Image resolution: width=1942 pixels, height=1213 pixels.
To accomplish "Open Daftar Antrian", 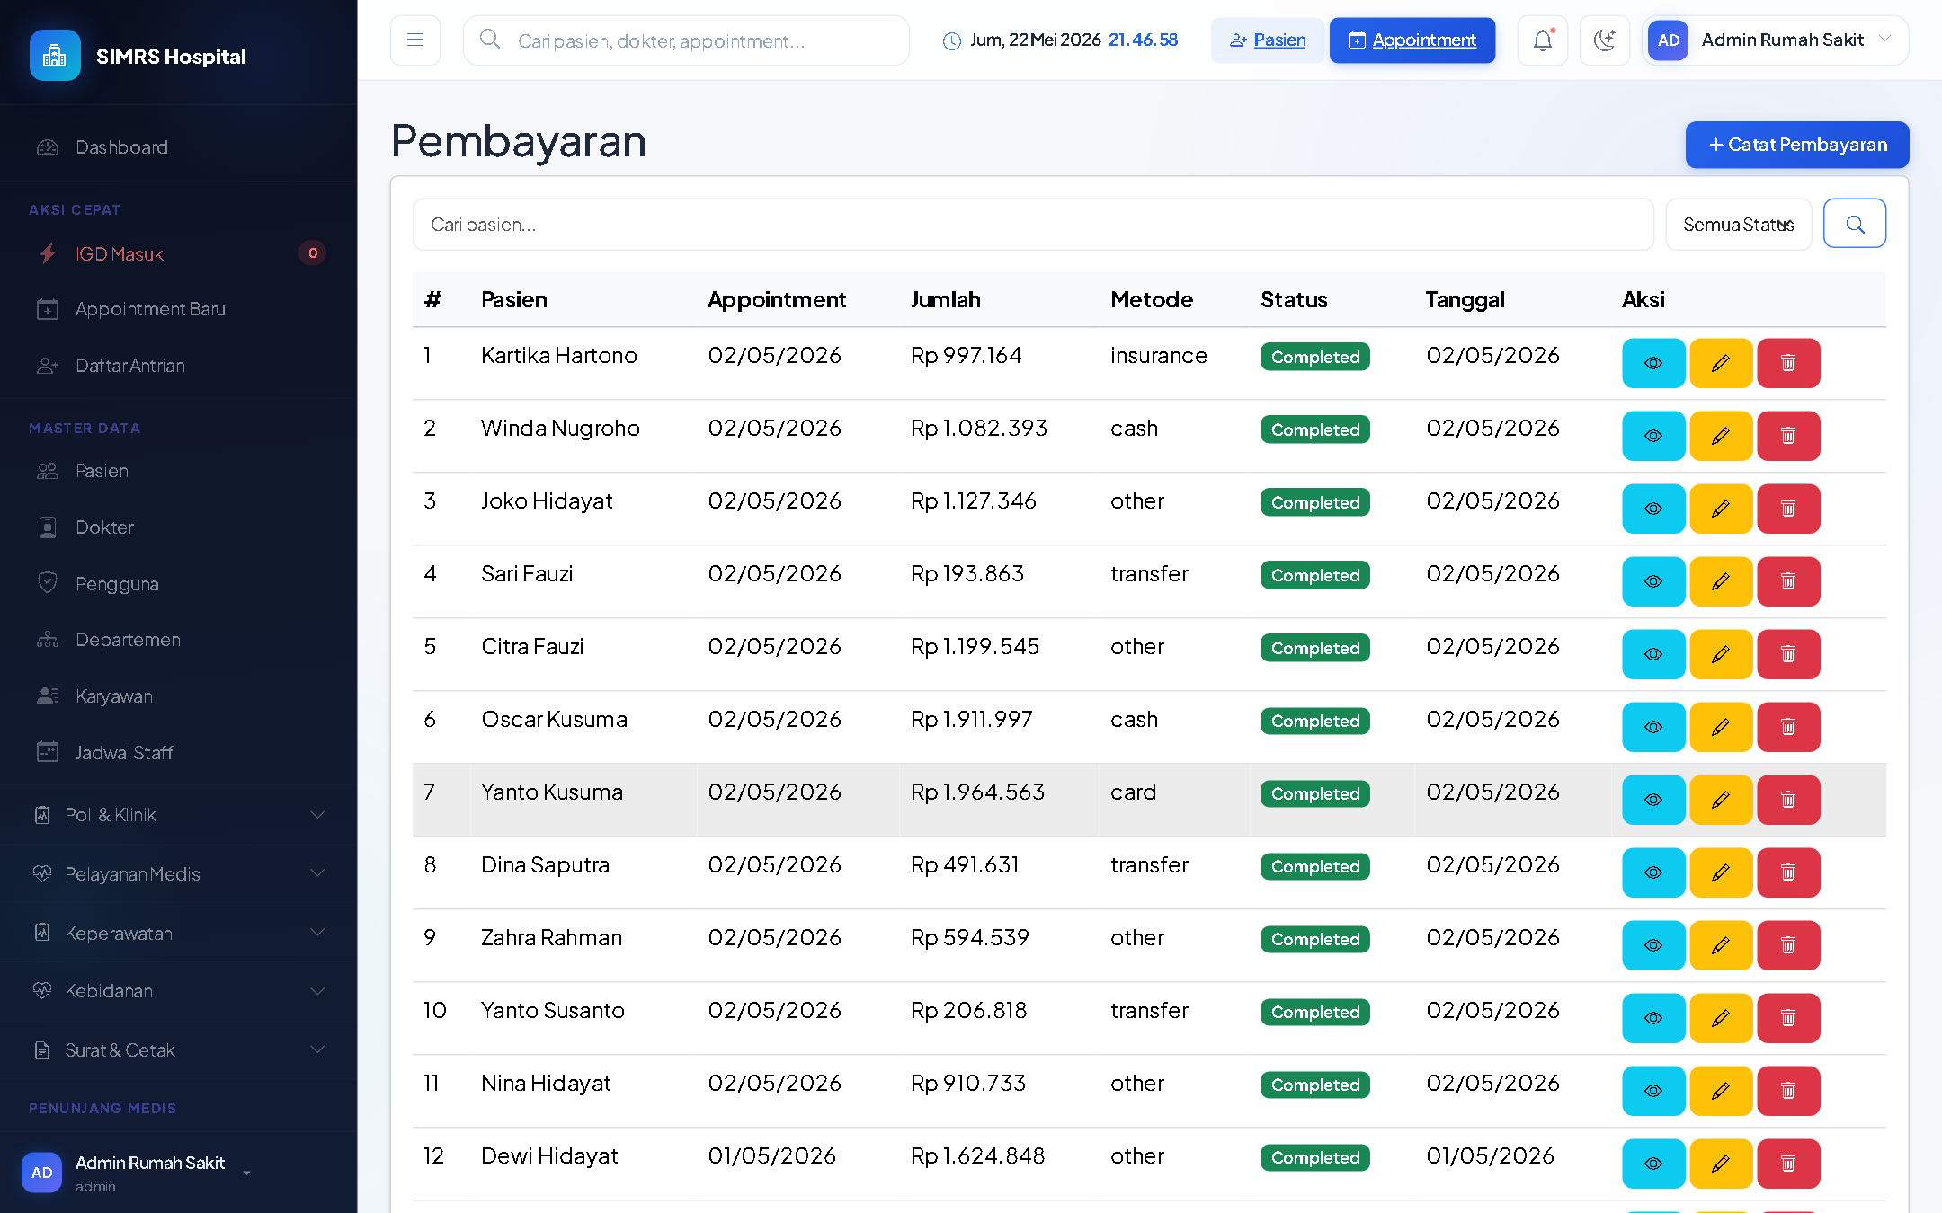I will [179, 366].
